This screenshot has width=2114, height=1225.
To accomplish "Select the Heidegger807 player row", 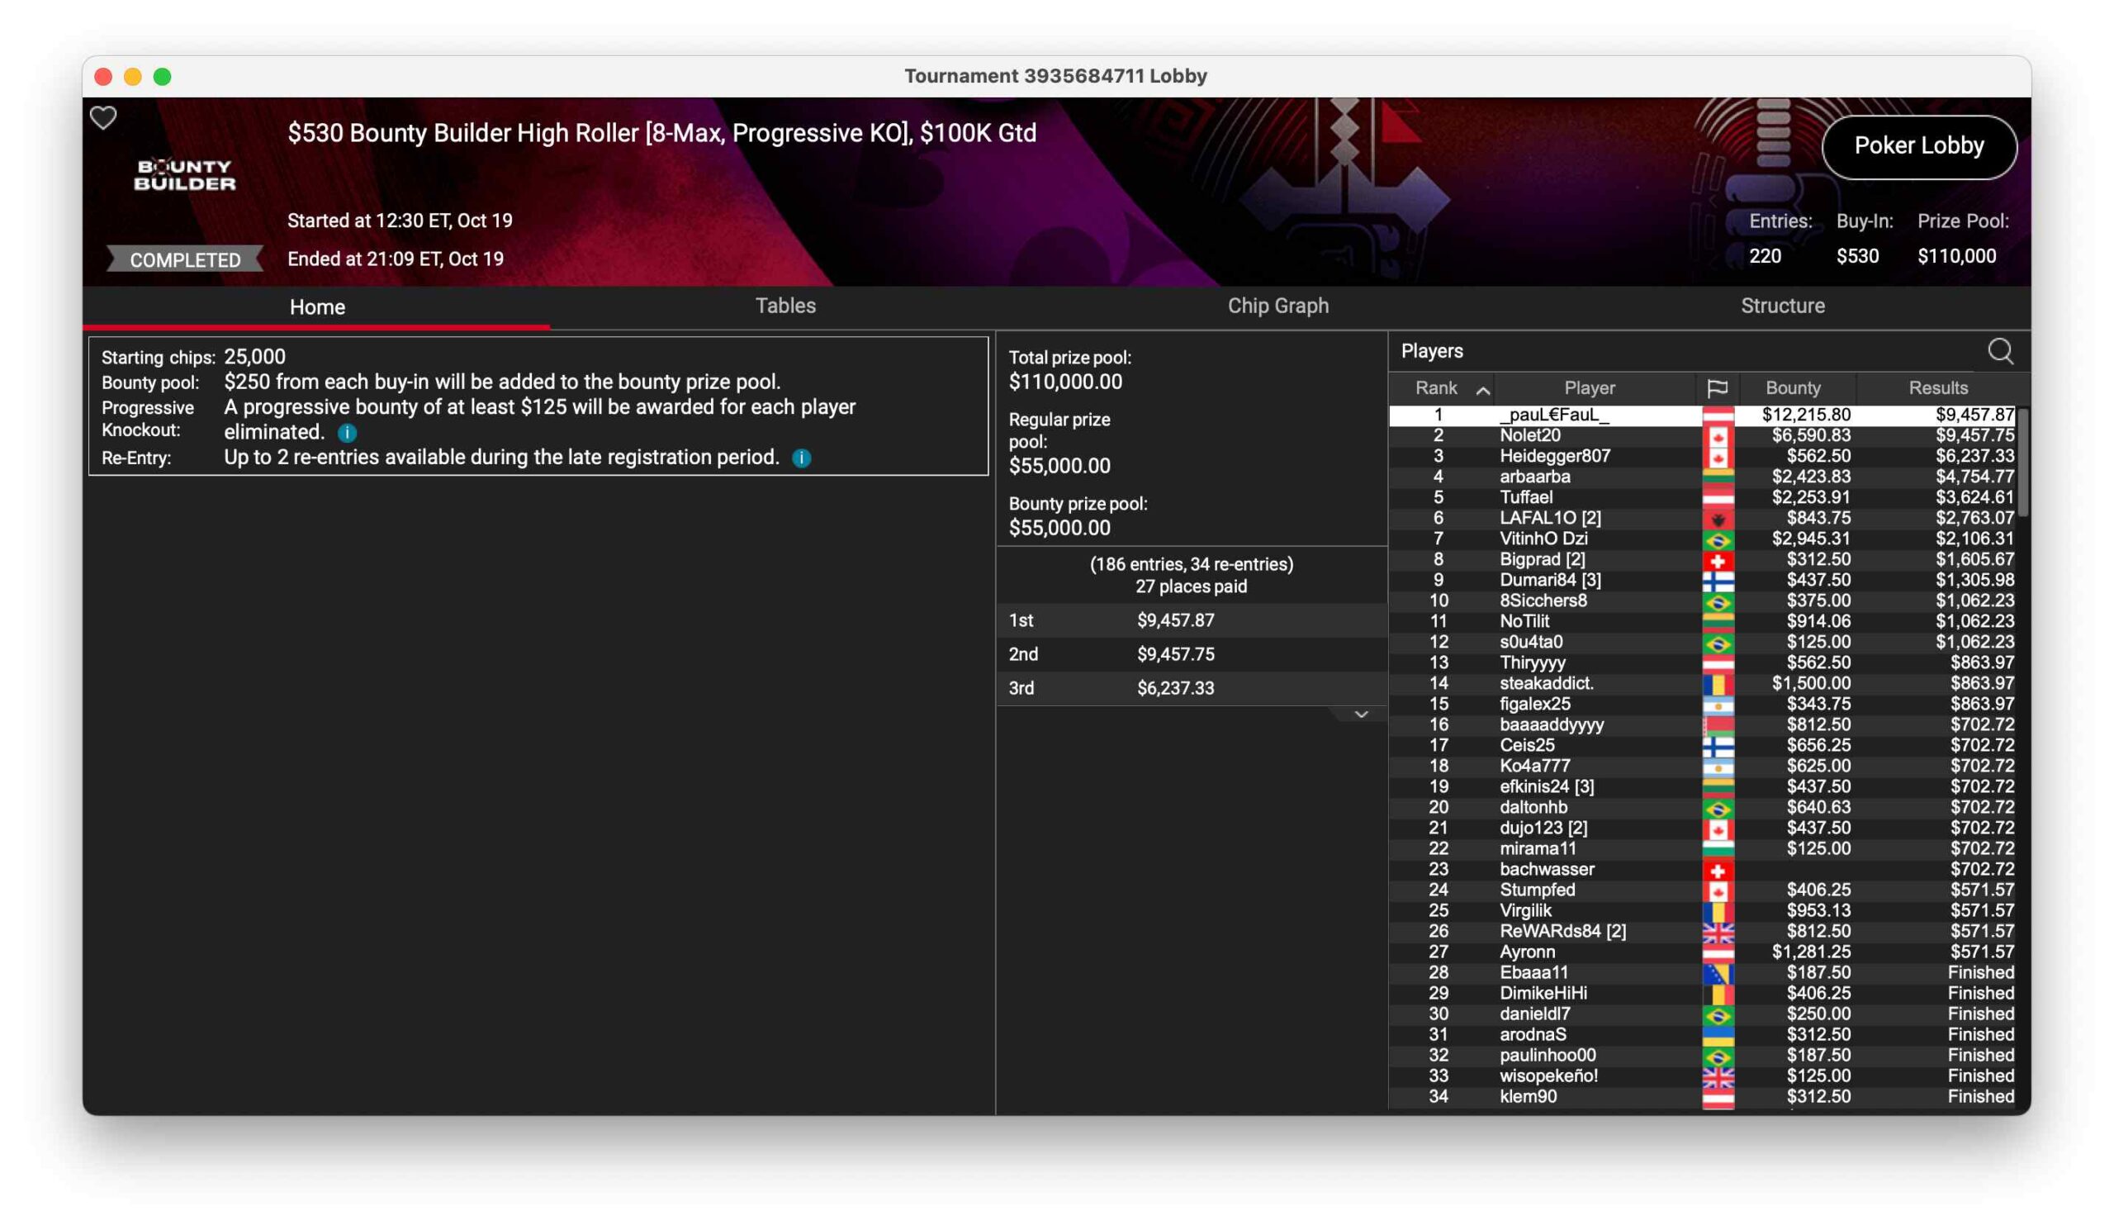I will click(x=1553, y=457).
